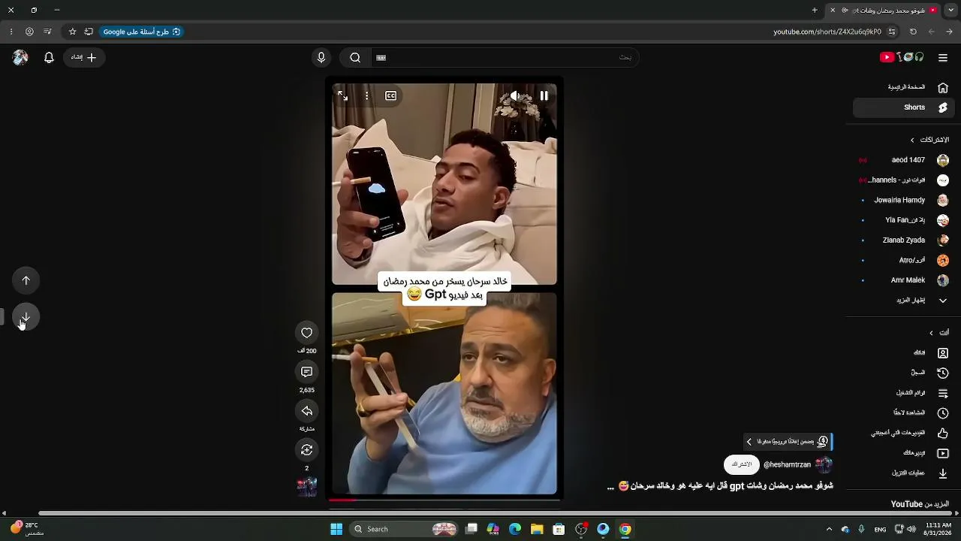Open the Yla Fan subscription

click(905, 220)
